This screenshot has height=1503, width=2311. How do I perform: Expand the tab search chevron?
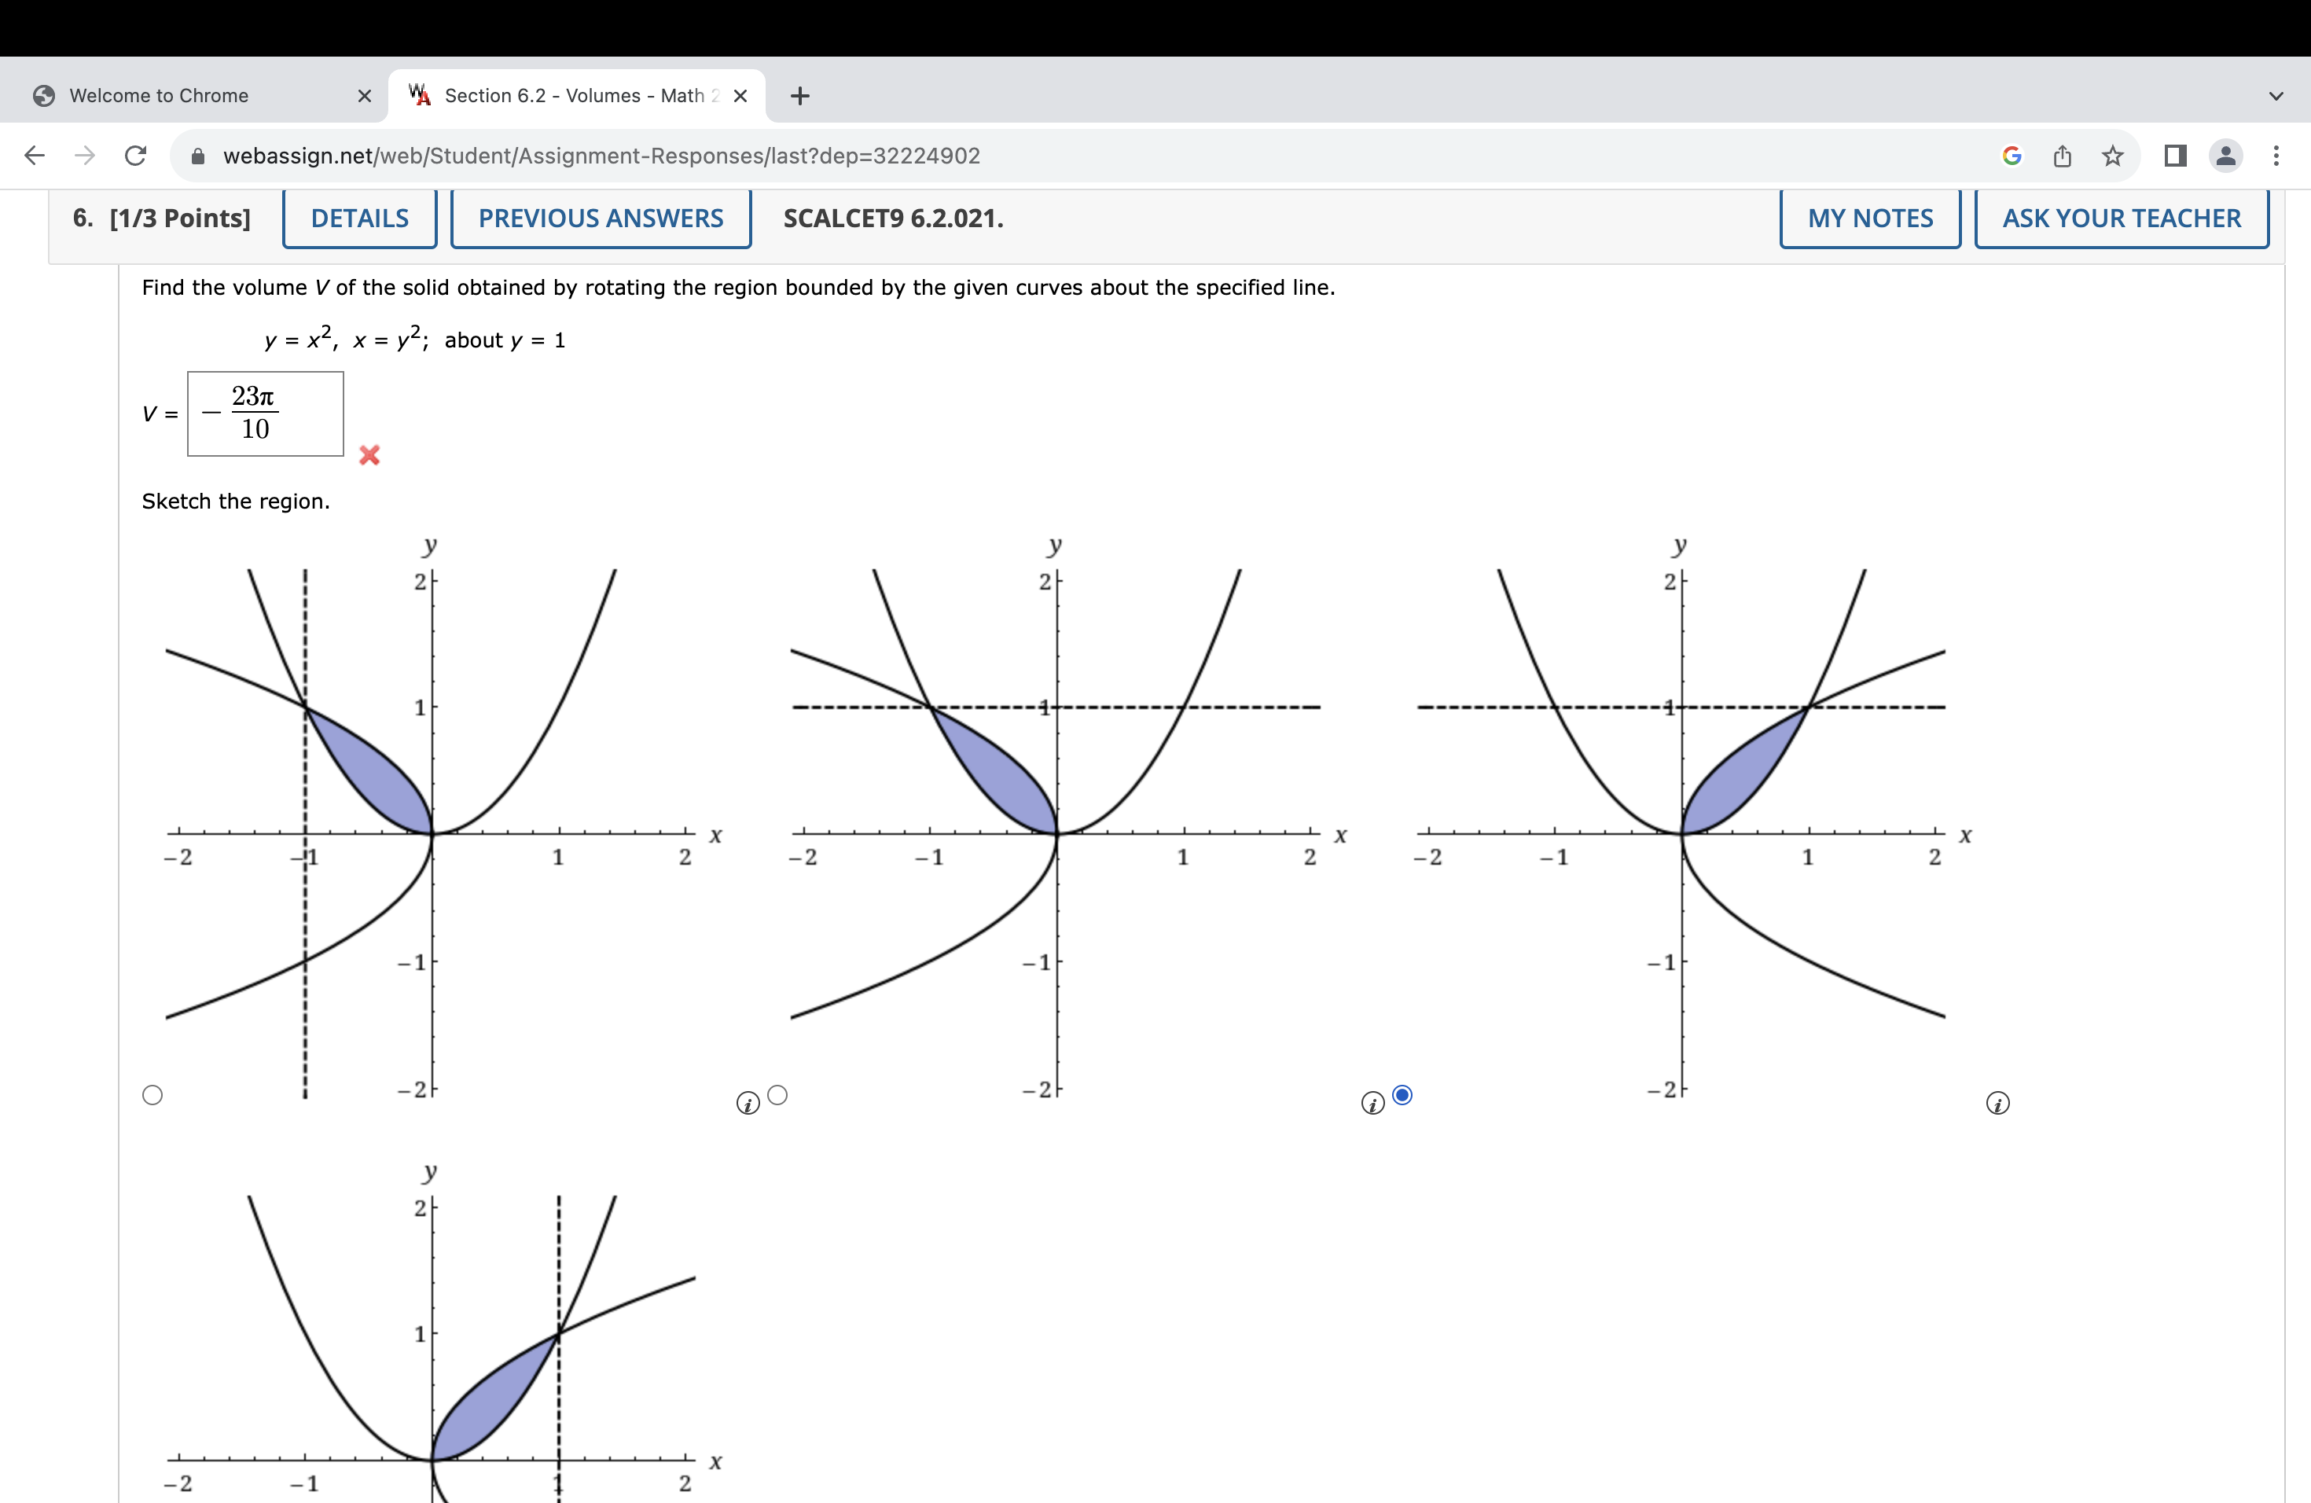[2276, 96]
